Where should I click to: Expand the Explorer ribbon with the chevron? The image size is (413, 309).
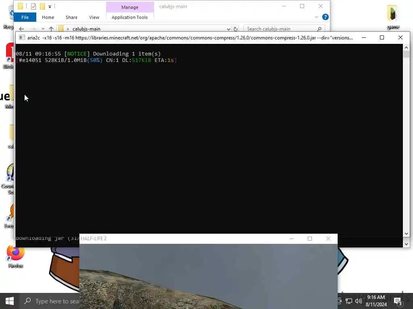click(316, 17)
